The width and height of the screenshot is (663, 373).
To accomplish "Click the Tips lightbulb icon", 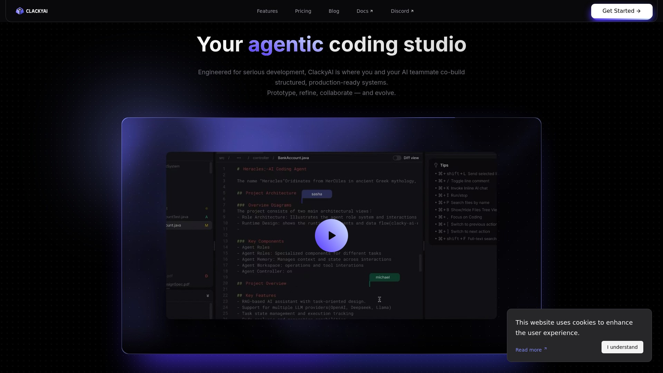I will tap(436, 165).
